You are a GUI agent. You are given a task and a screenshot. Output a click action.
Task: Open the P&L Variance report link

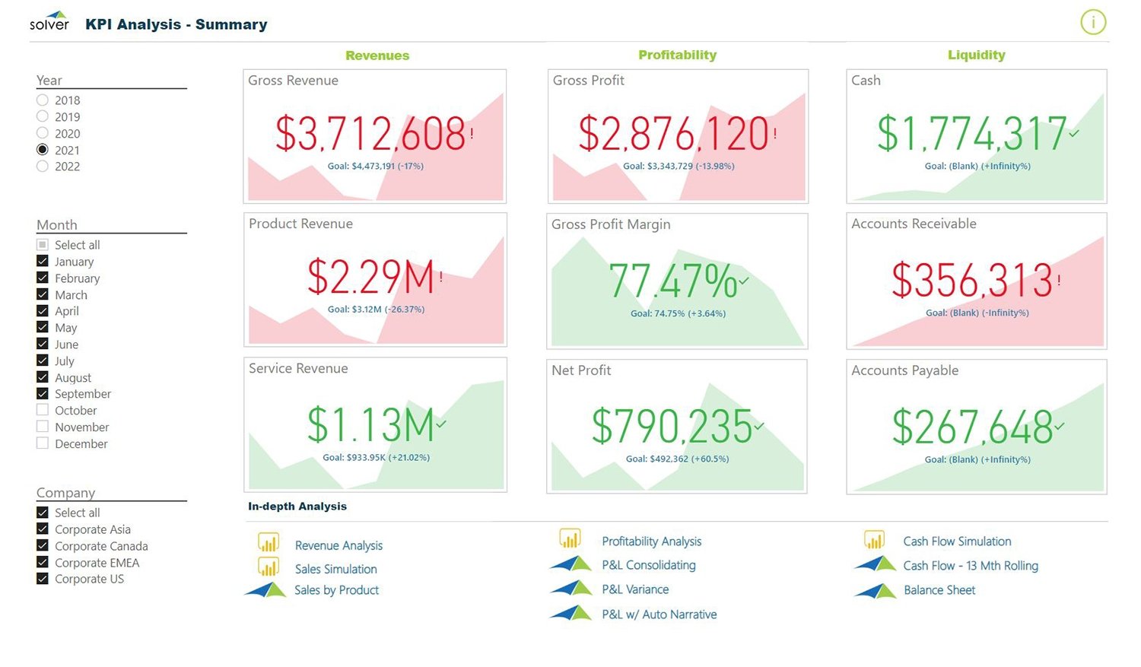click(x=635, y=589)
